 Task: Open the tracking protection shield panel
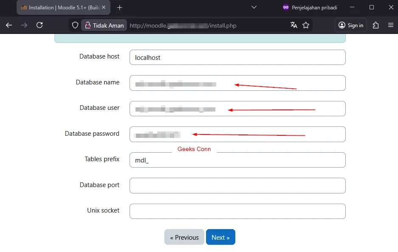(75, 25)
